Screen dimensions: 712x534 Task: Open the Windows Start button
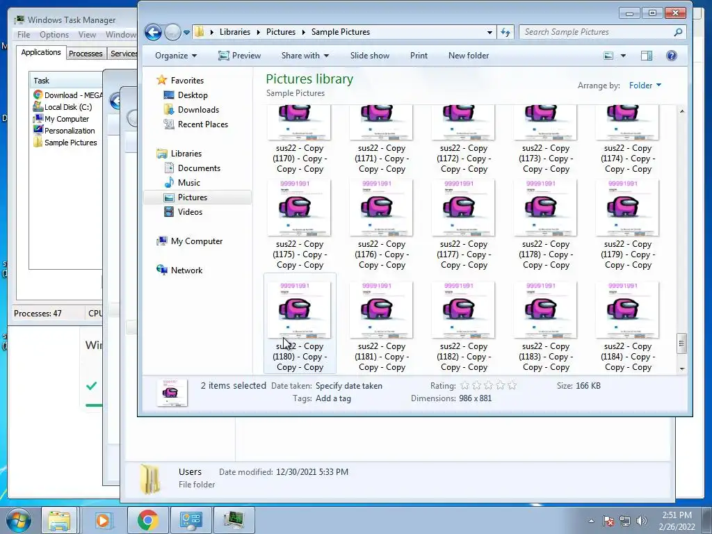point(18,520)
